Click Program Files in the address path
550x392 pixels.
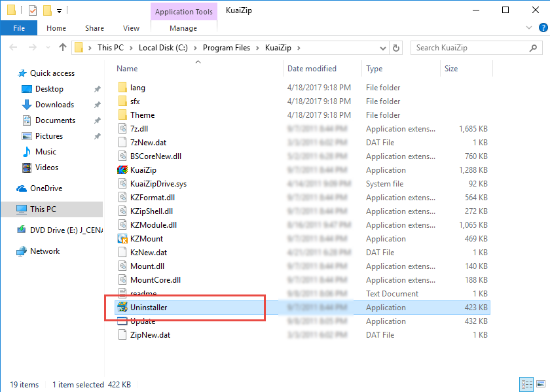pos(227,48)
